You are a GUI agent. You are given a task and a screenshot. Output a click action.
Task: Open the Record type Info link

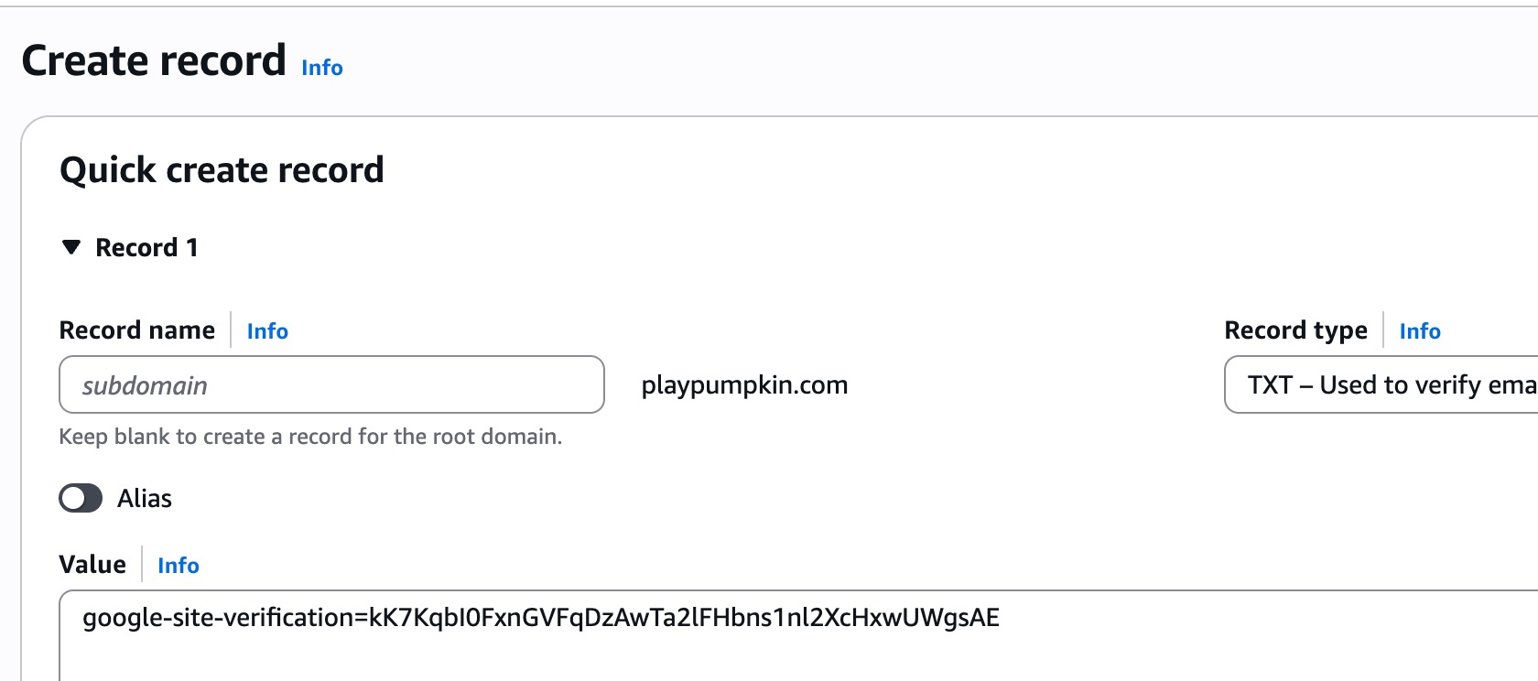tap(1420, 331)
